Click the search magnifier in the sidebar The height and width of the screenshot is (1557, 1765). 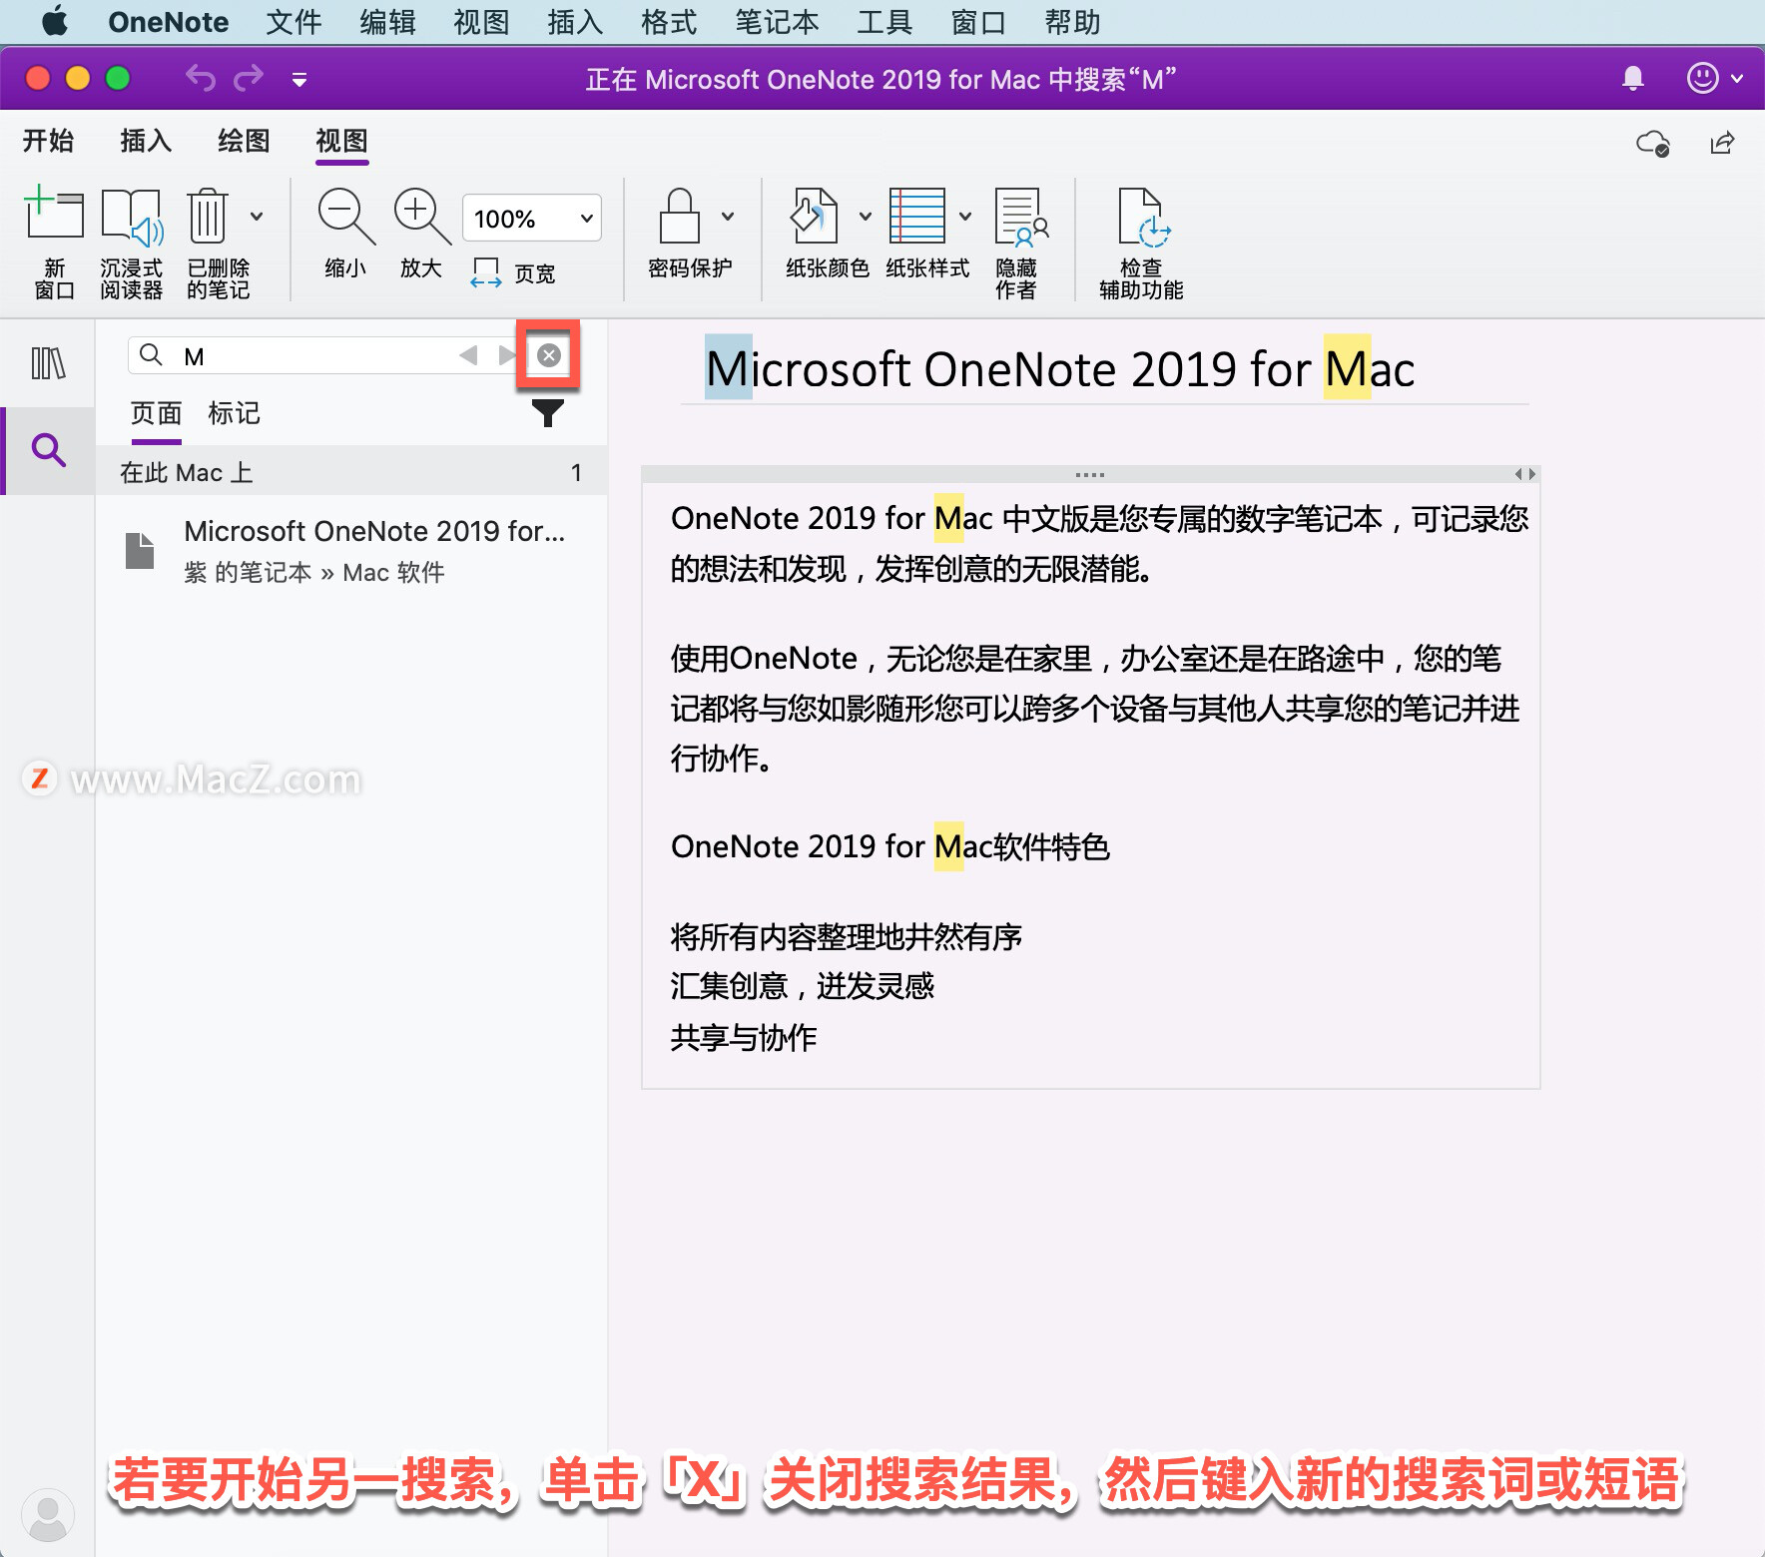tap(48, 450)
